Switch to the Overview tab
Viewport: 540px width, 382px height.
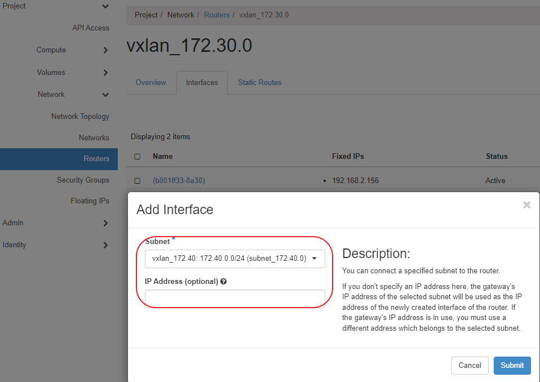point(151,83)
